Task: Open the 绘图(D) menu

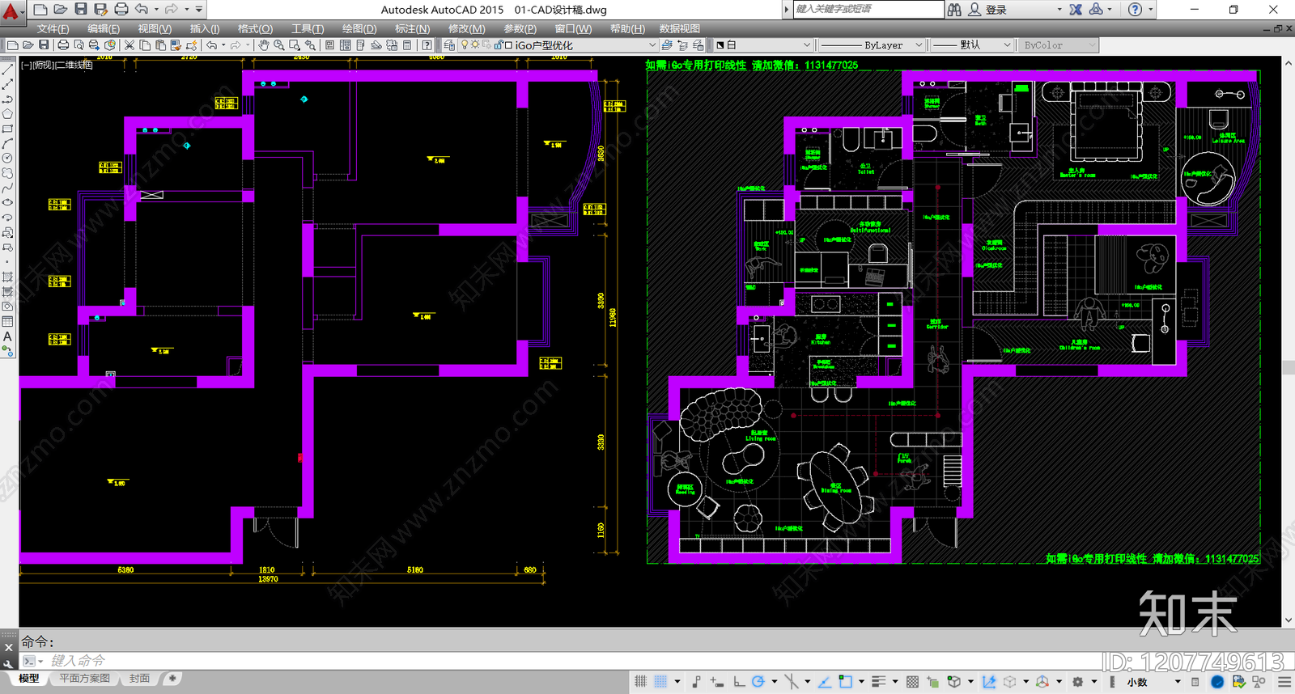Action: point(359,28)
